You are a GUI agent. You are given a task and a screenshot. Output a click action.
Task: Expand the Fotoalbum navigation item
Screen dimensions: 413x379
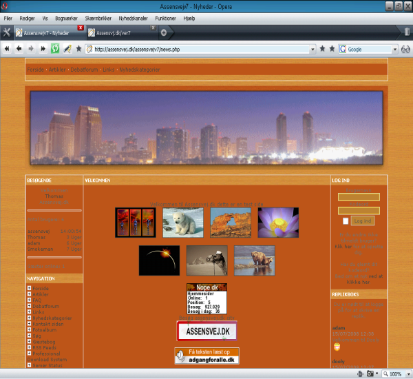click(x=29, y=329)
